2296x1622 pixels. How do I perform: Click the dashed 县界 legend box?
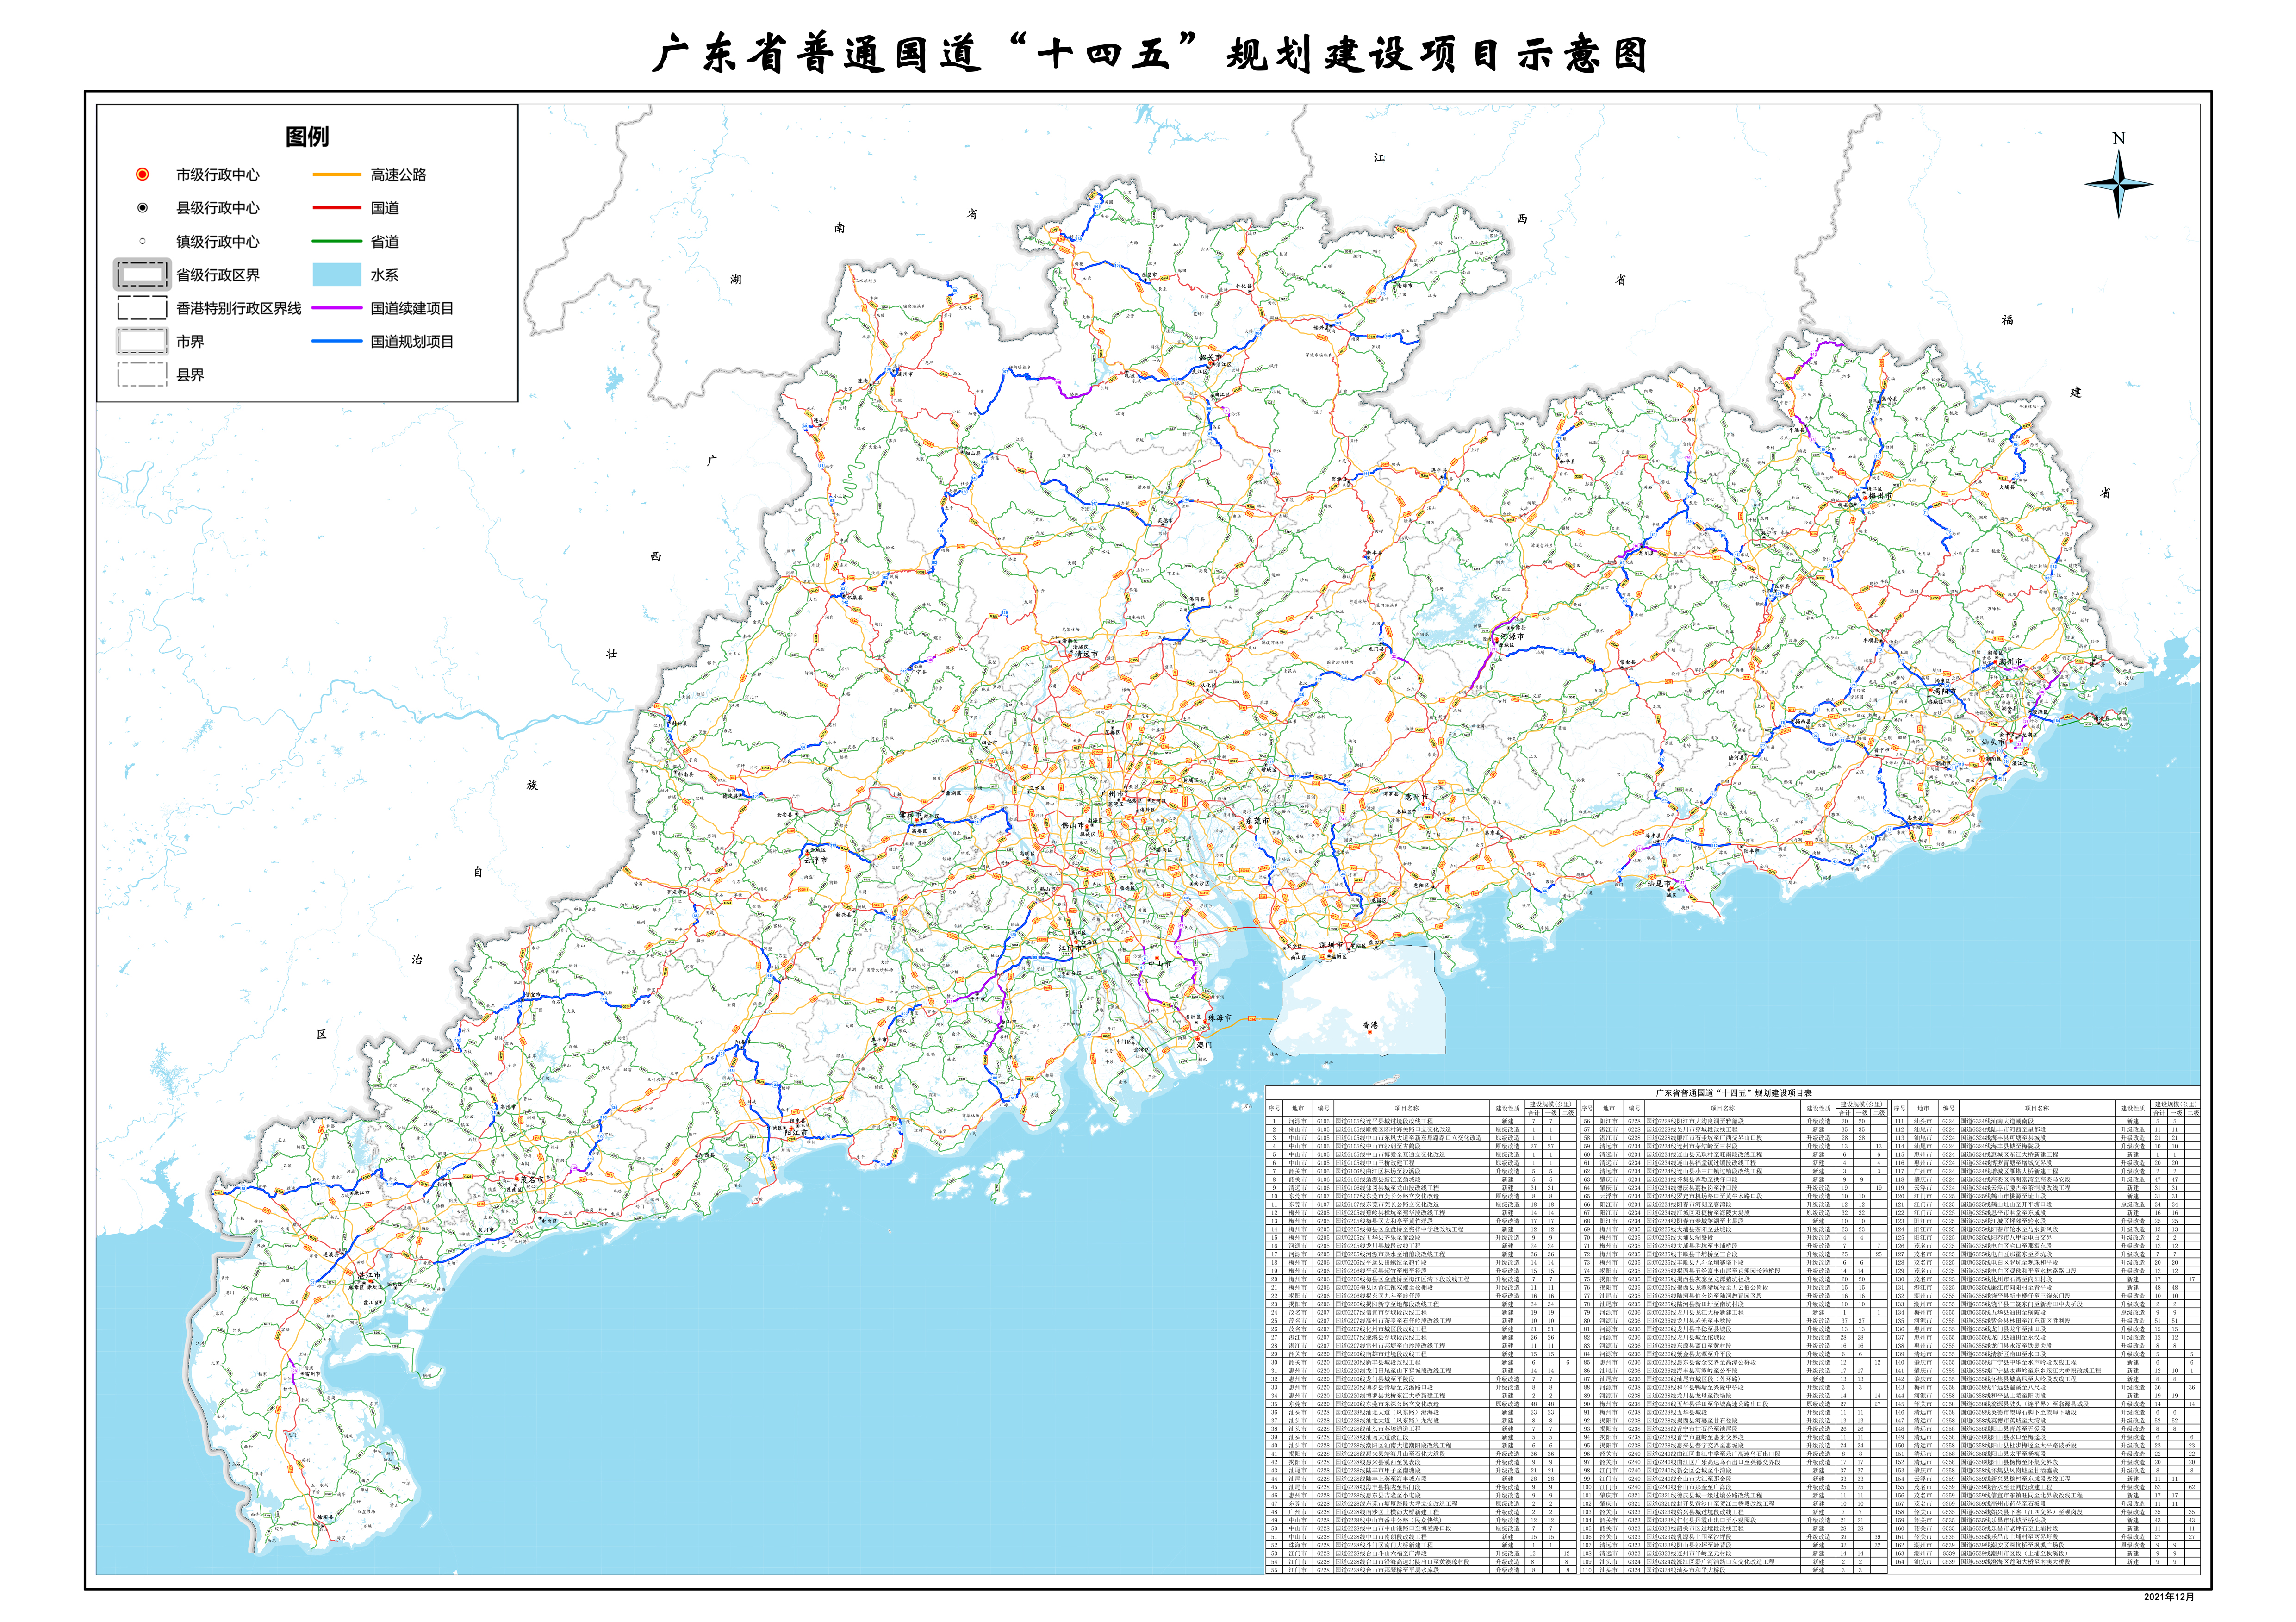pyautogui.click(x=142, y=375)
